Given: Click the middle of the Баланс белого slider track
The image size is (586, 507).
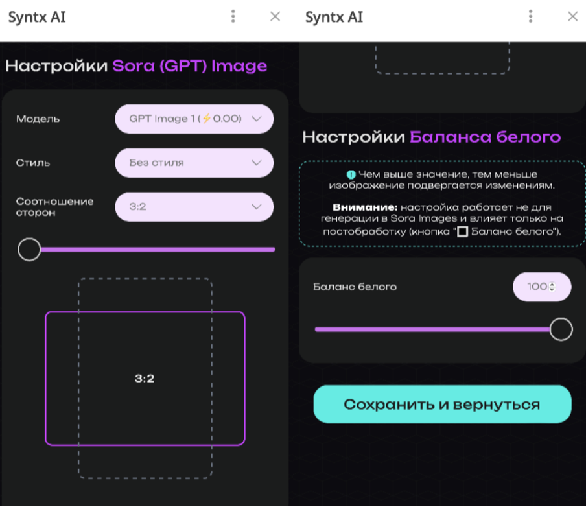Looking at the screenshot, I should point(434,329).
